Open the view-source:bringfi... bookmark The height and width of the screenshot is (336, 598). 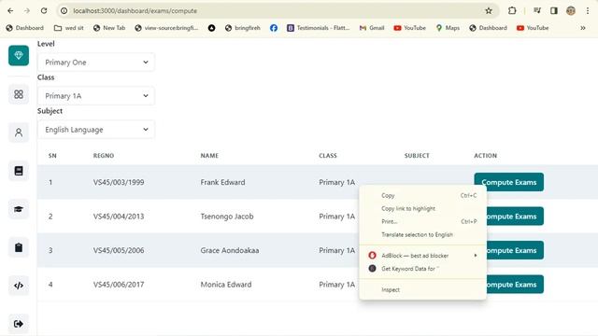point(166,28)
